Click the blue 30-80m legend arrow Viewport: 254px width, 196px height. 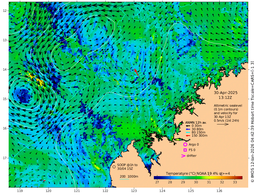click(x=188, y=129)
